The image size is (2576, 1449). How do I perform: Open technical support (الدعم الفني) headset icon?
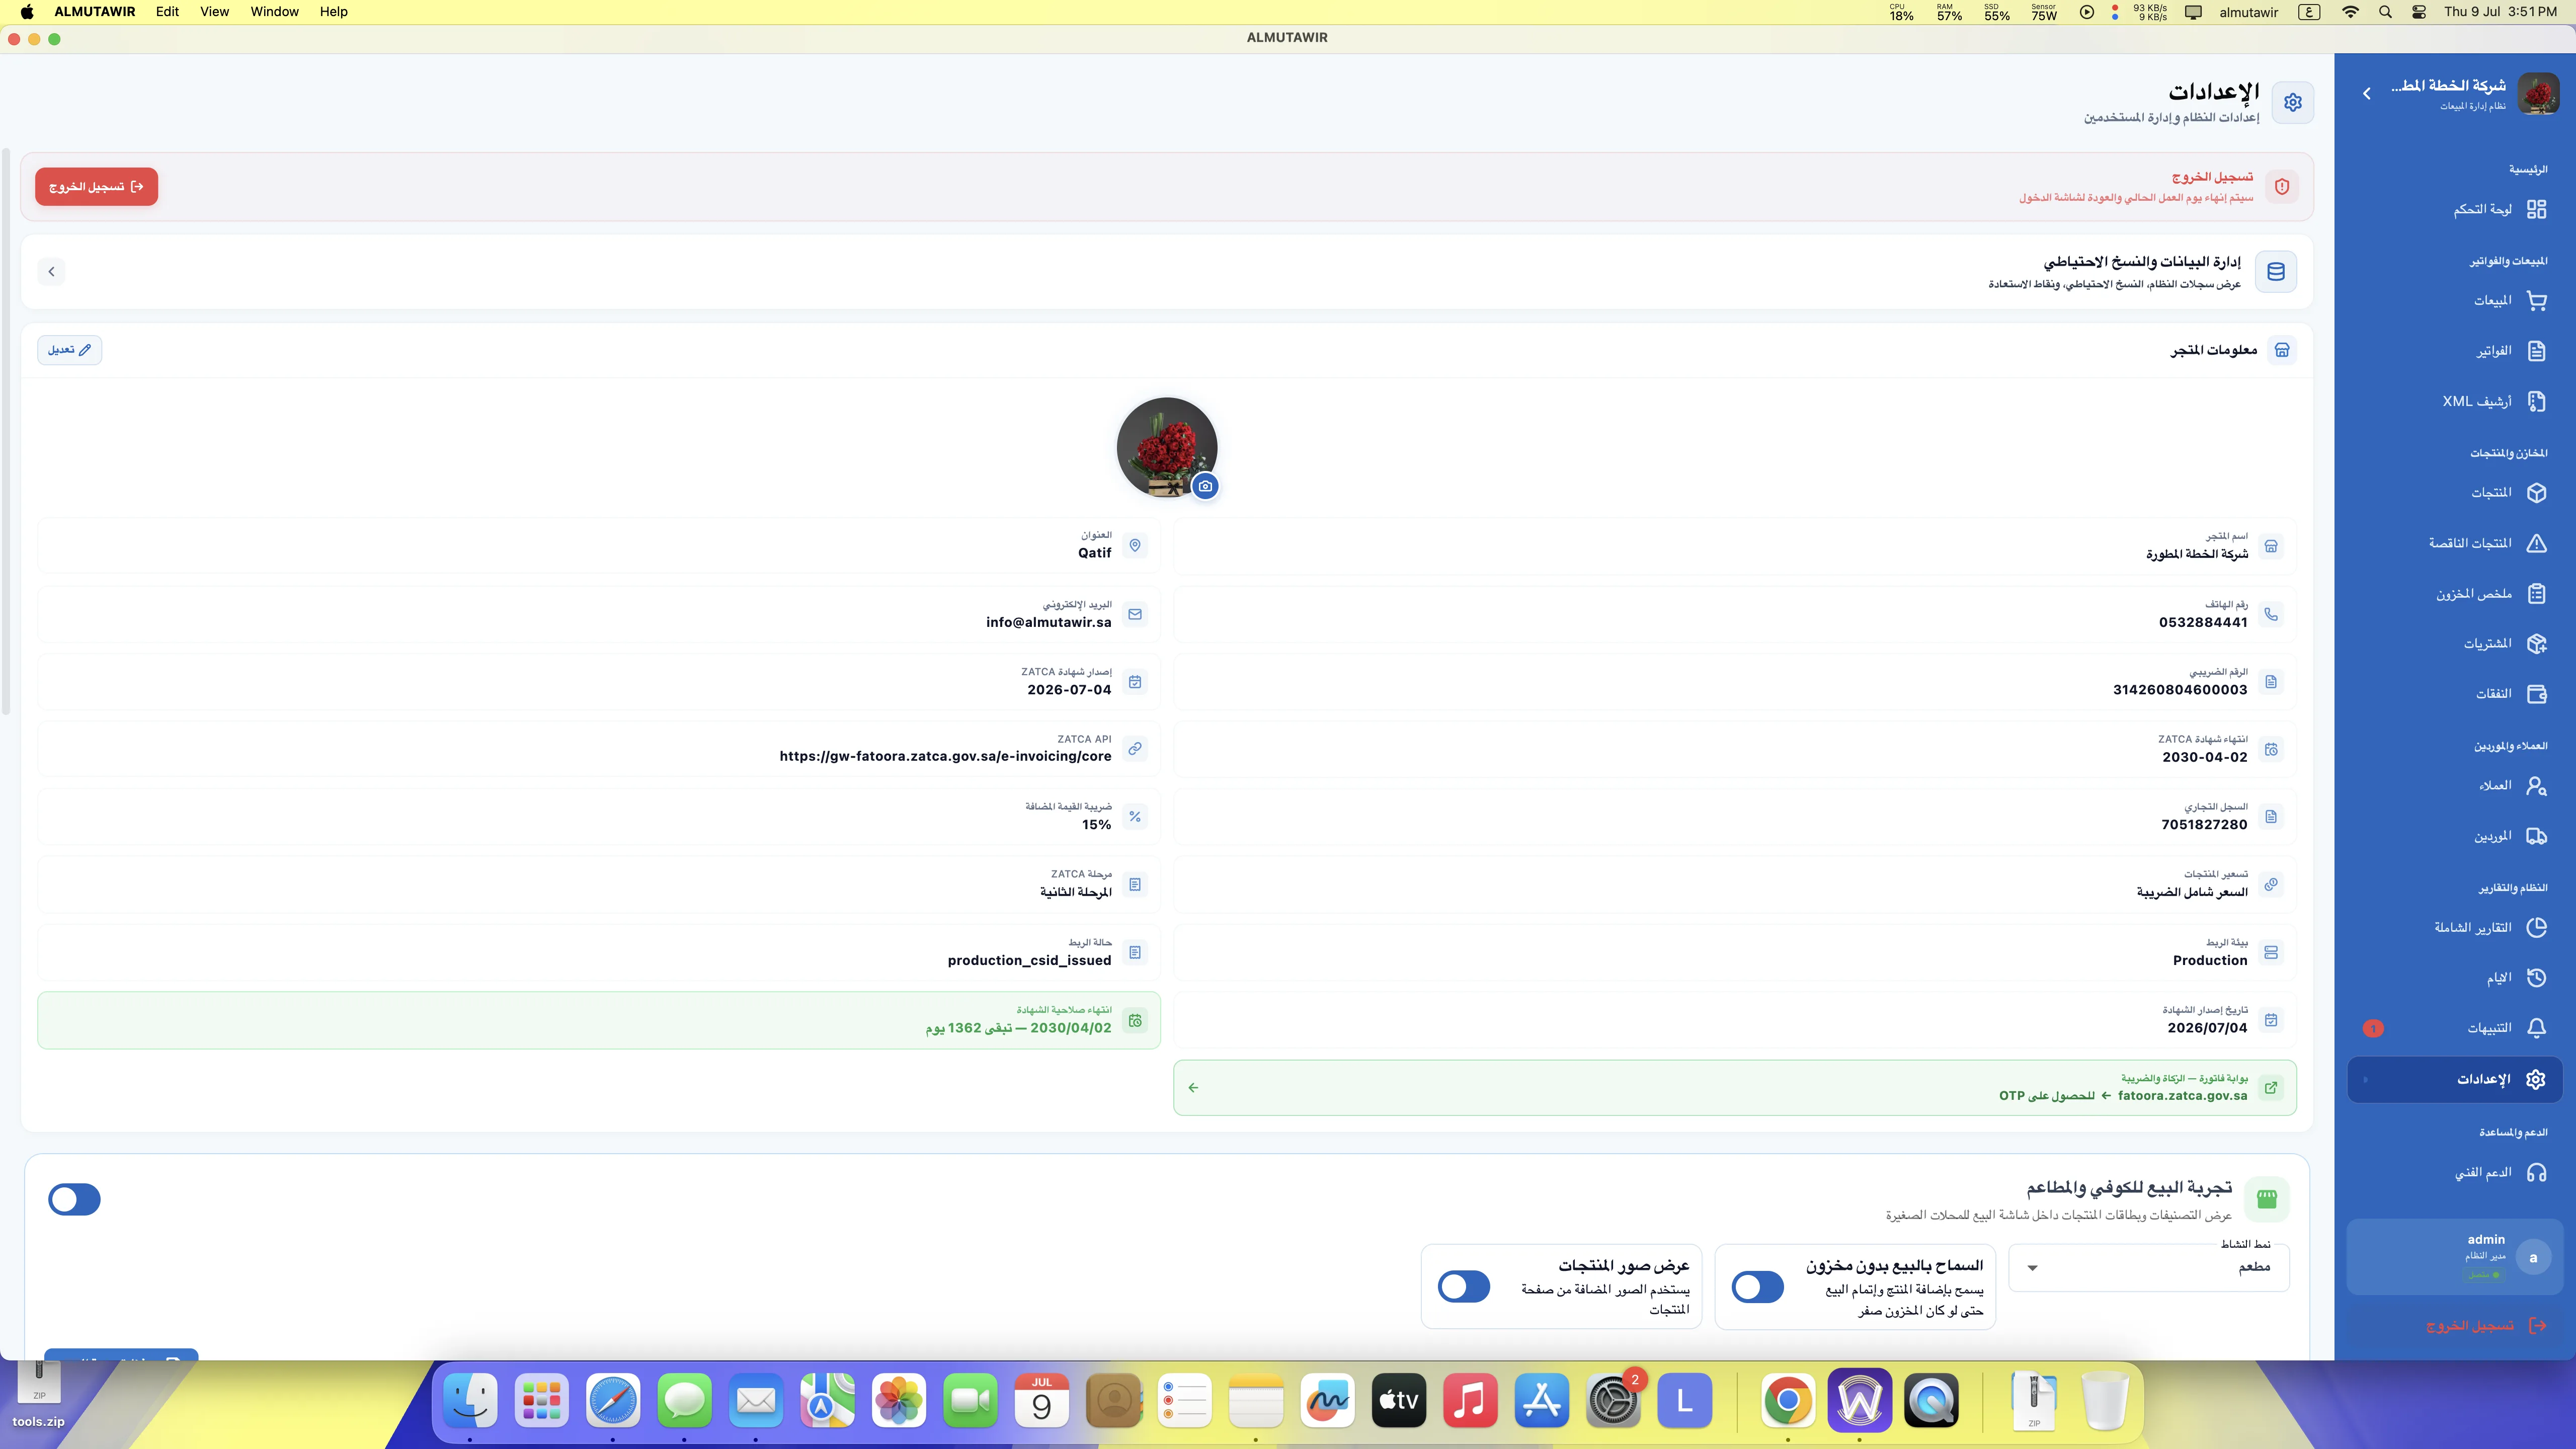click(x=2536, y=1172)
